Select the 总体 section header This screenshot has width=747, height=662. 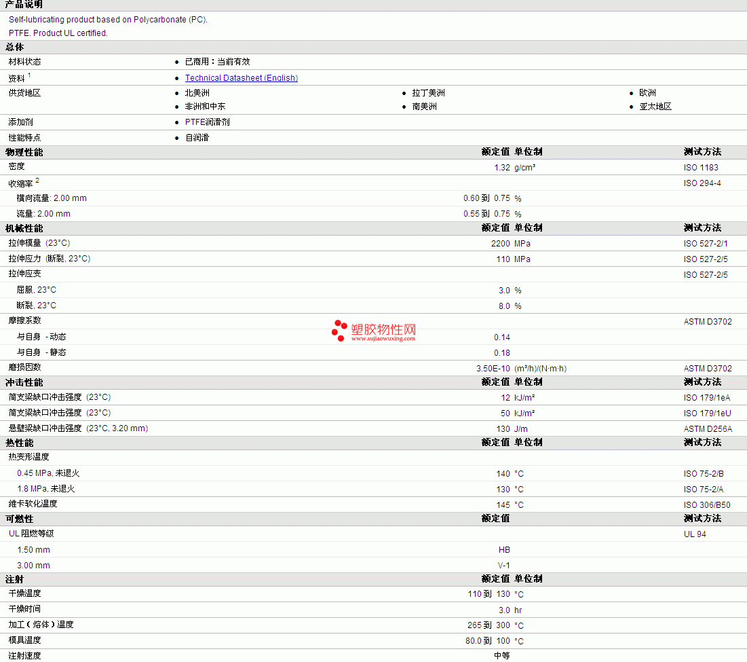point(14,47)
